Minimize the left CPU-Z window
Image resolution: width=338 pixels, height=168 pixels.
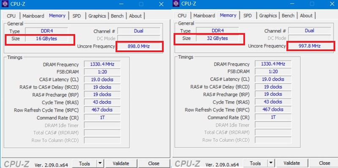pos(121,4)
